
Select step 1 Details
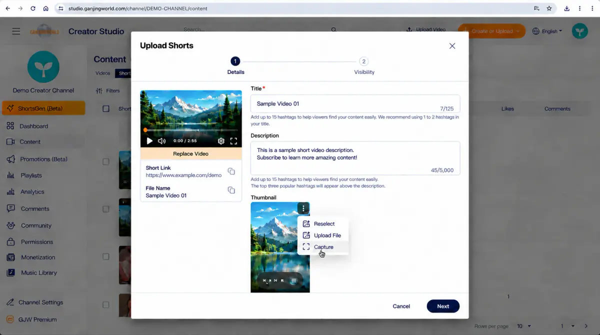click(235, 65)
